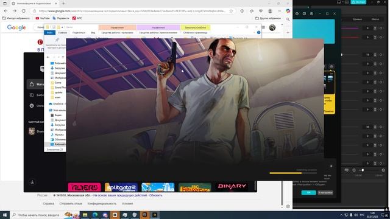Switch to the Вид ribbon tab

93,32
